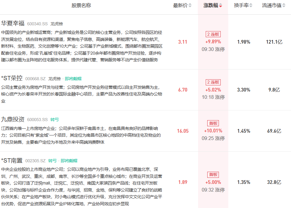Image resolution: width=291 pixels, height=208 pixels.
Task: Open stock 九鼎投资
Action: coord(13,119)
